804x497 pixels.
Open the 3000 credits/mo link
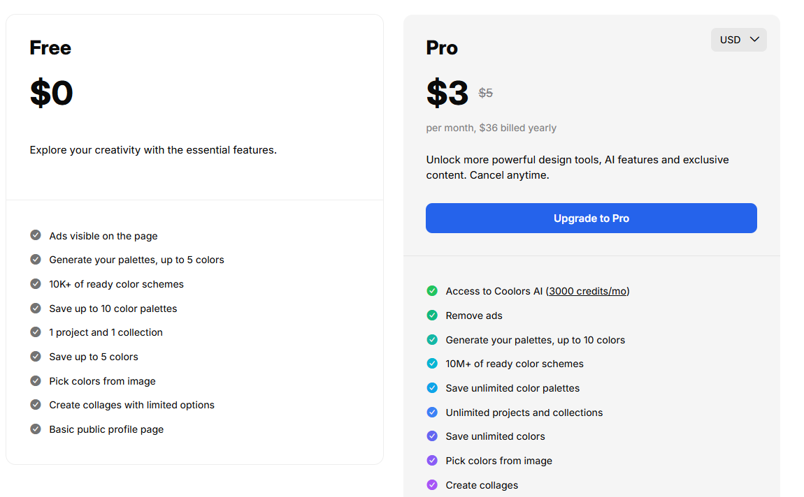587,291
